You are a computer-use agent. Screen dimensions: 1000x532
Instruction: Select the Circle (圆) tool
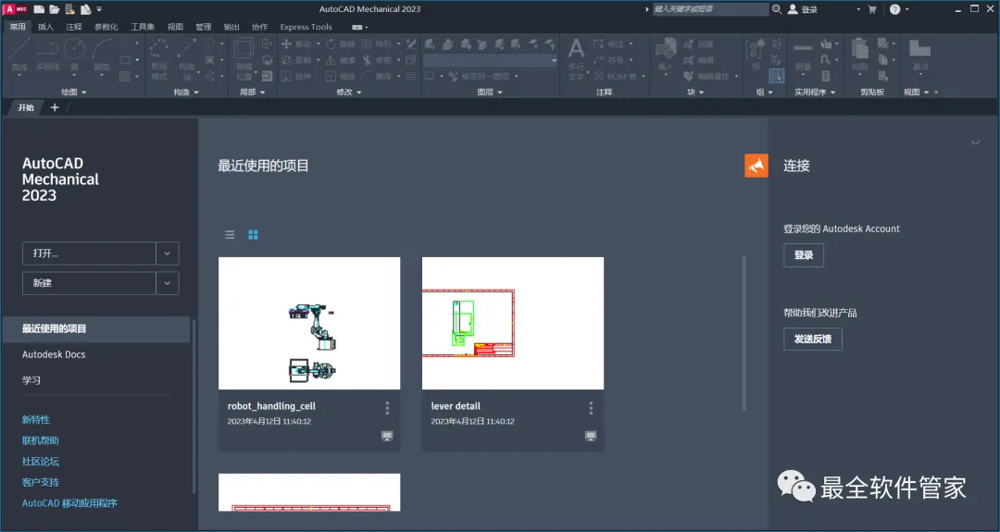tap(74, 55)
